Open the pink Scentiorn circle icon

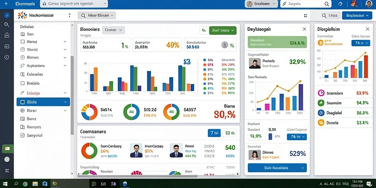click(321, 93)
